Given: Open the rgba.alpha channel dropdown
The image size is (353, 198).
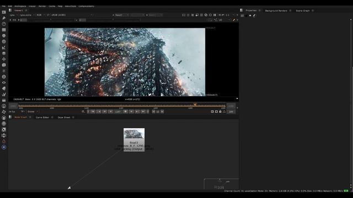Looking at the screenshot, I should click(x=27, y=15).
